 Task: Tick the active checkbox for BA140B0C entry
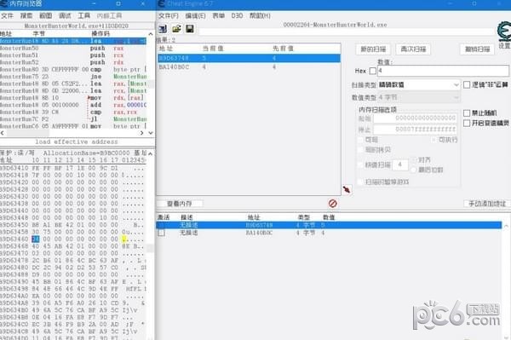point(161,233)
